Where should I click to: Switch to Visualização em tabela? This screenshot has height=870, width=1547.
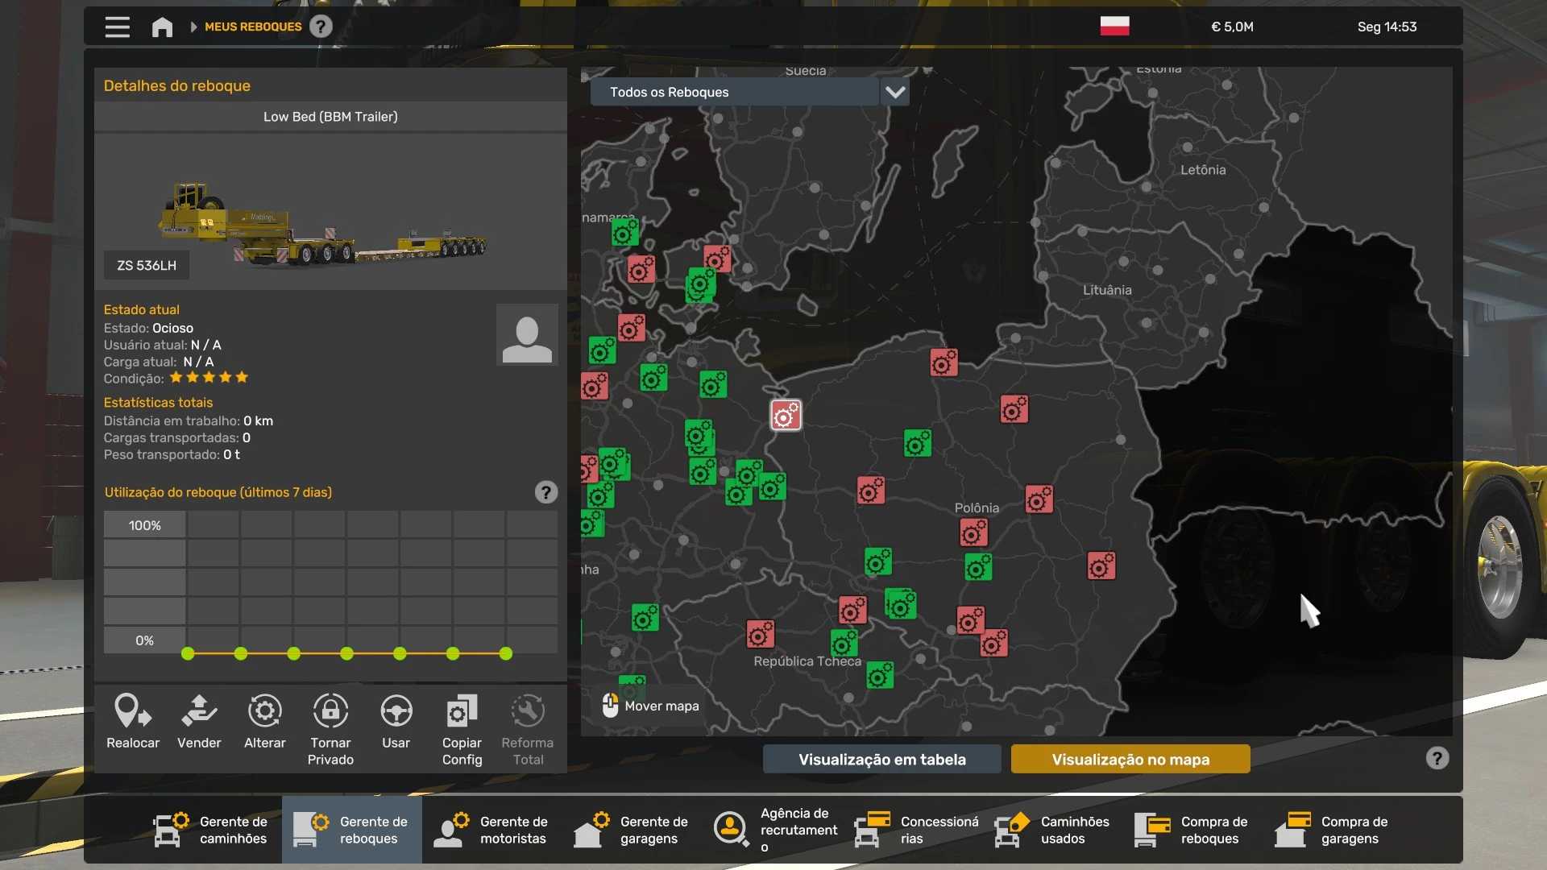tap(881, 759)
